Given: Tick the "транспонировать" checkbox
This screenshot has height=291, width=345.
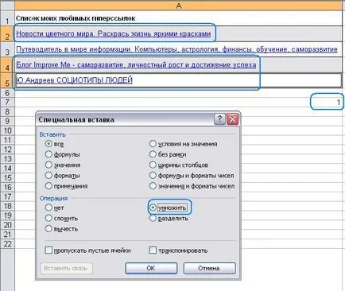Looking at the screenshot, I should pos(153,250).
